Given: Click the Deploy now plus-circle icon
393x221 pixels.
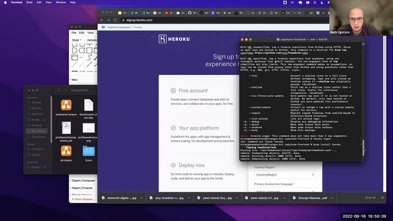Looking at the screenshot, I should coord(173,165).
